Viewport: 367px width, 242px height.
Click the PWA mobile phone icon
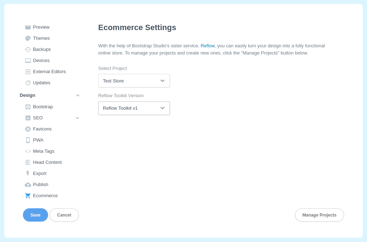click(28, 140)
